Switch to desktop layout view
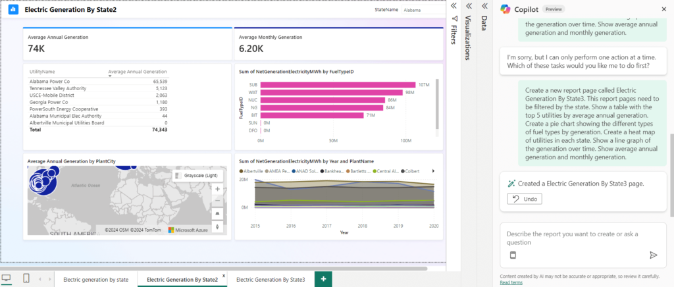The image size is (674, 287). pos(7,279)
